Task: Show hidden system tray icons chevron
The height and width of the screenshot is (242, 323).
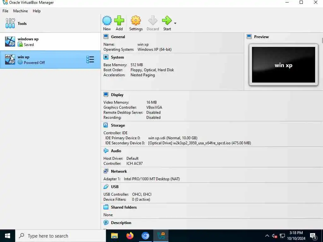Action: tap(267, 236)
